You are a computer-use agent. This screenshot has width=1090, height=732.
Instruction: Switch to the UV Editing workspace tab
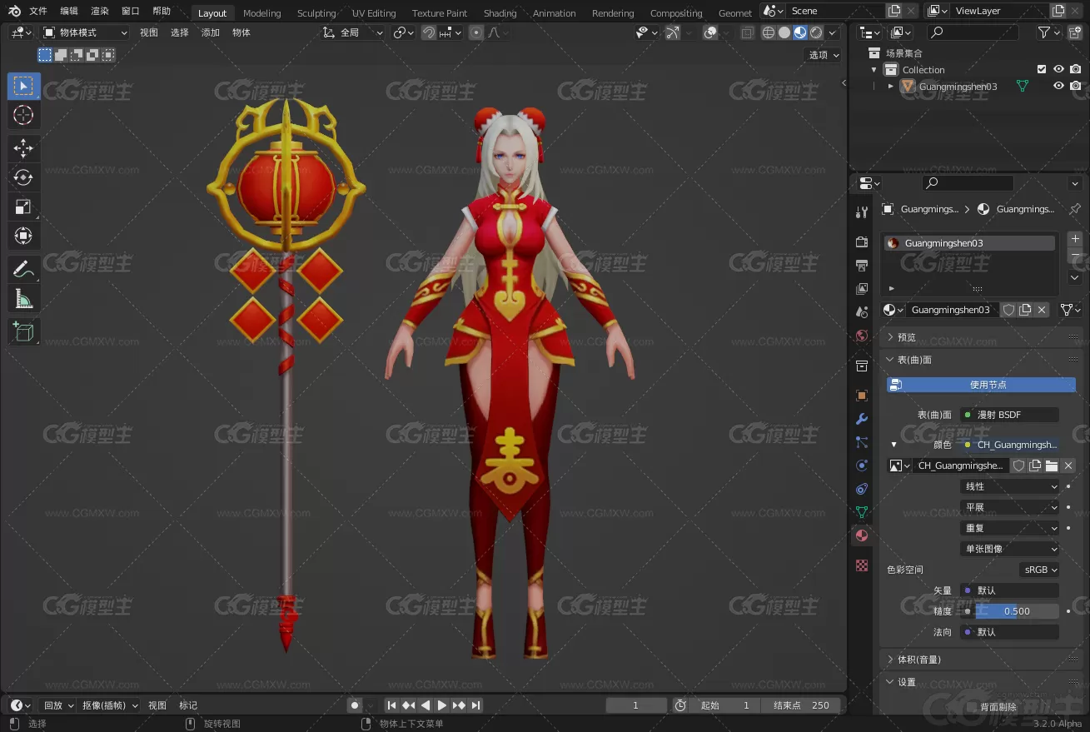374,12
